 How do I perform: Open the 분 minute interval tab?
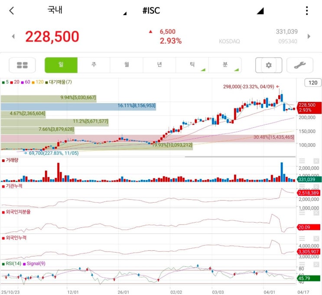225,65
